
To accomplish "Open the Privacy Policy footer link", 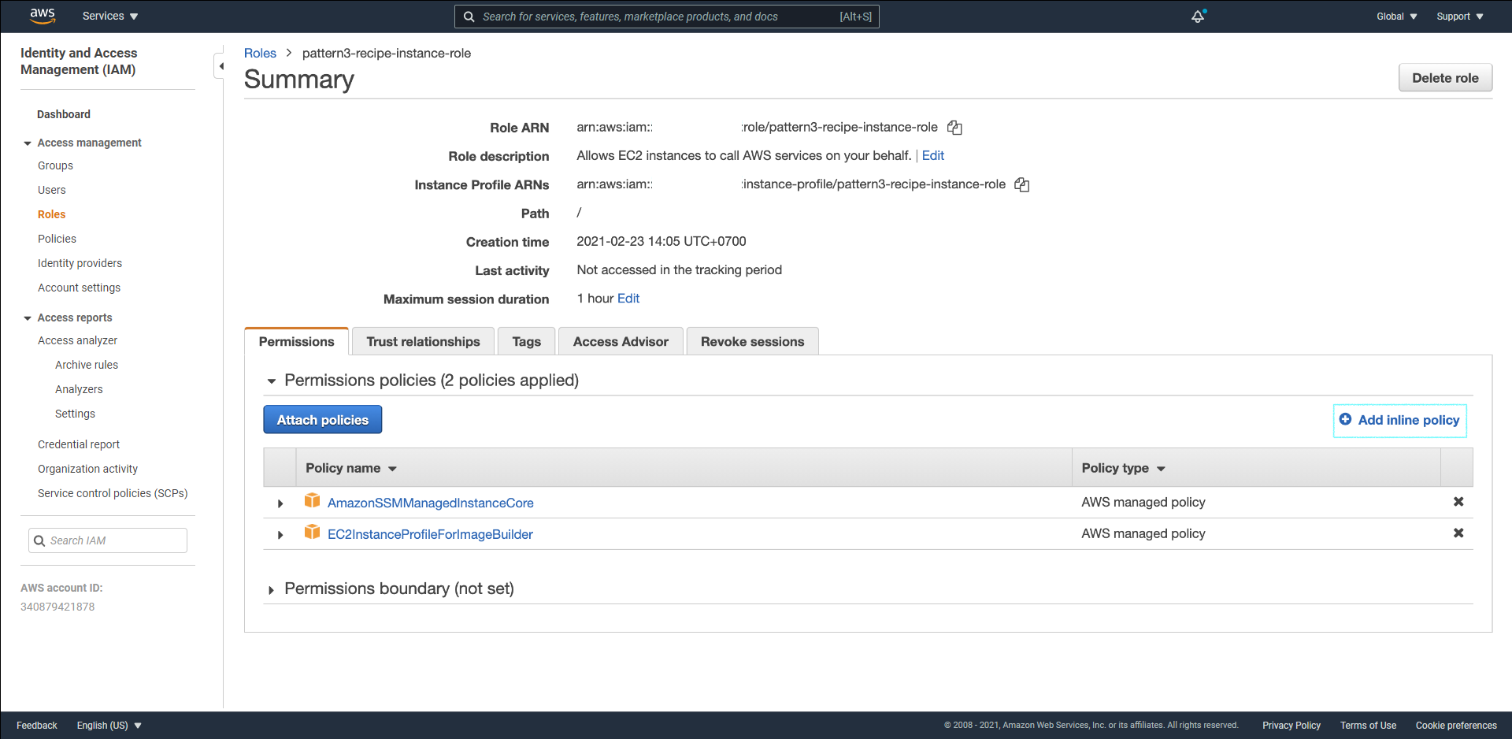I will pyautogui.click(x=1291, y=726).
